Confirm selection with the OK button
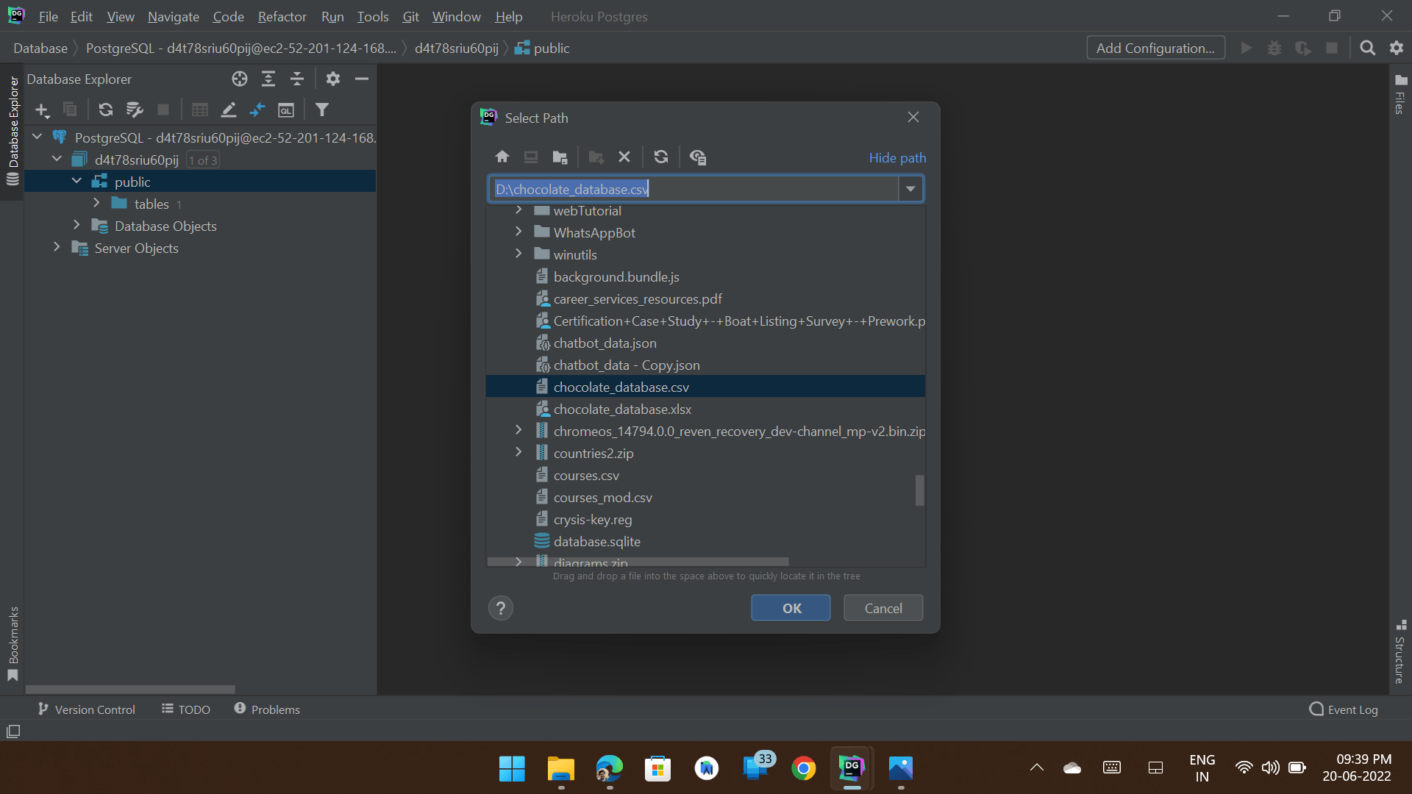Image resolution: width=1412 pixels, height=794 pixels. 791,608
